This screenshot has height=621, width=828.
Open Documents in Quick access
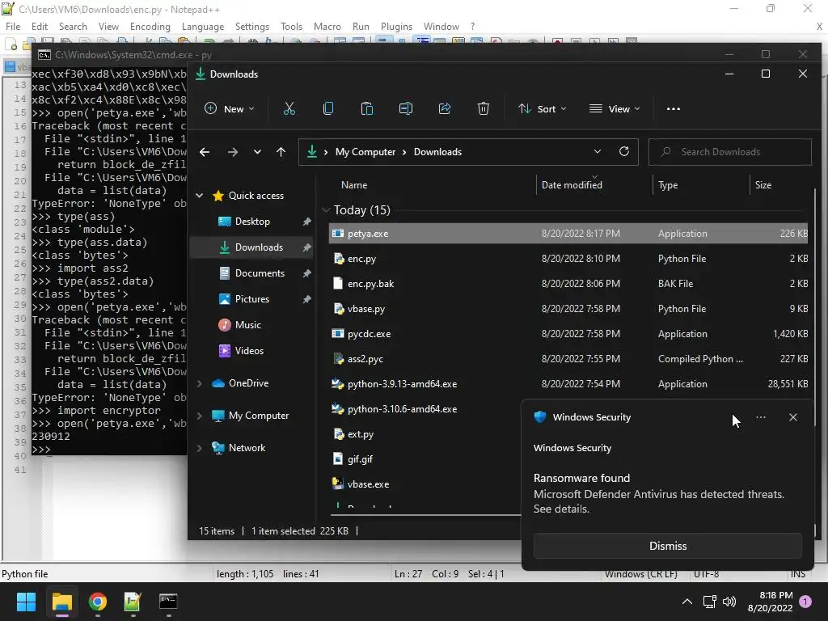click(260, 273)
